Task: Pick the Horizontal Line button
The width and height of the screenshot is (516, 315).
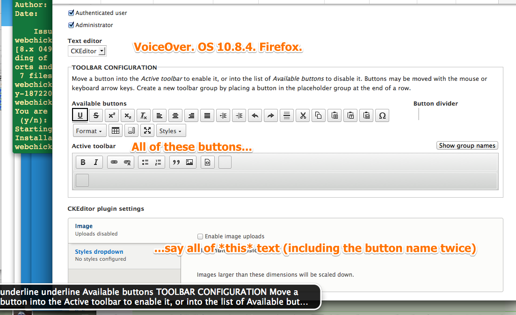Action: [x=287, y=115]
